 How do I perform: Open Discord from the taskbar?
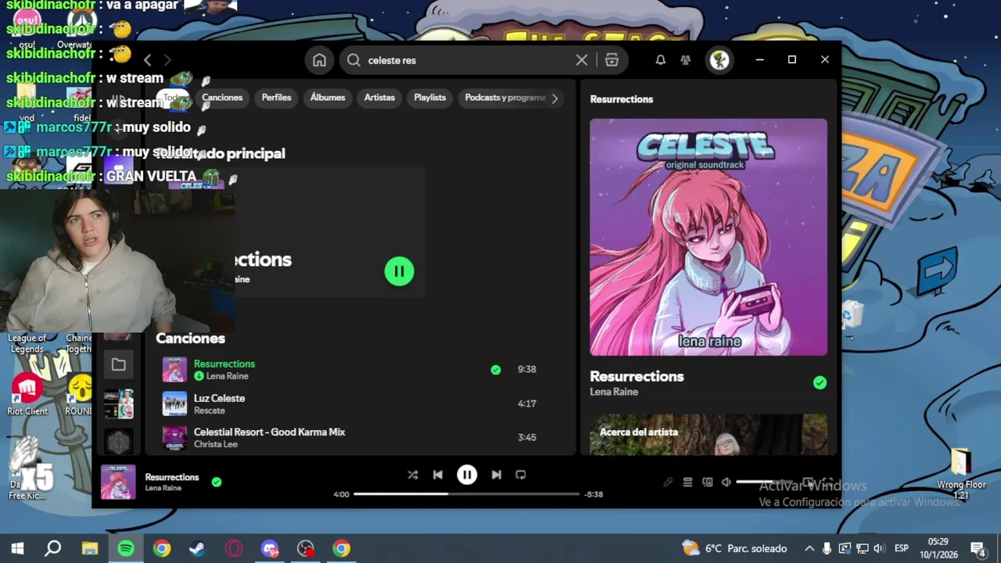(x=269, y=548)
